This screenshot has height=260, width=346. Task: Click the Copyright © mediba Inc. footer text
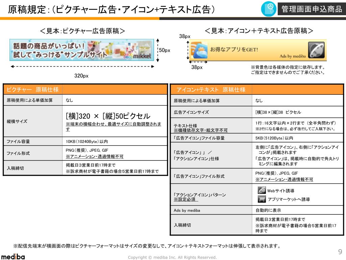point(172,257)
